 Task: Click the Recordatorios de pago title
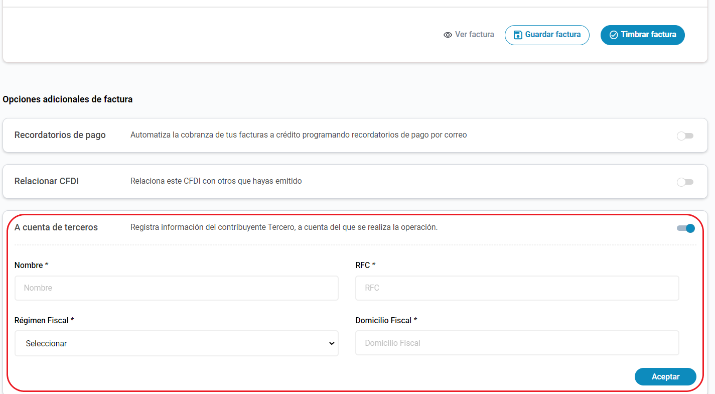click(x=60, y=135)
